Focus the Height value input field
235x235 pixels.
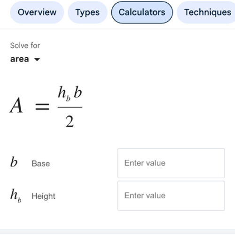171,196
